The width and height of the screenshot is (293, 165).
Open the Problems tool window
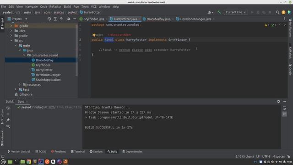pyautogui.click(x=58, y=152)
